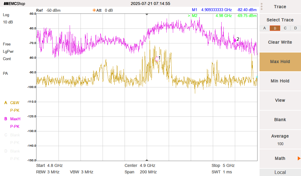Select trace D in Select Trace
301x176 pixels.
click(295, 28)
